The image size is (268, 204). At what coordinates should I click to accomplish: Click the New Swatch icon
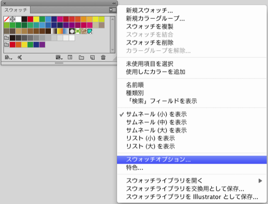92,57
